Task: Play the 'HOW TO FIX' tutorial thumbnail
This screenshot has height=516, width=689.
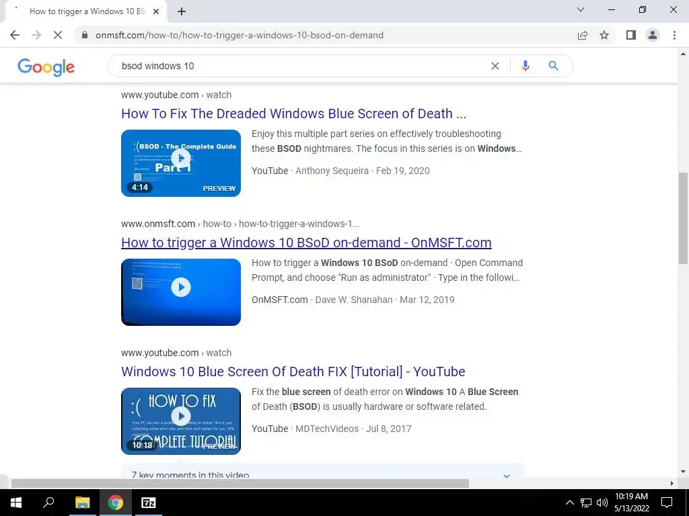Action: pyautogui.click(x=181, y=421)
